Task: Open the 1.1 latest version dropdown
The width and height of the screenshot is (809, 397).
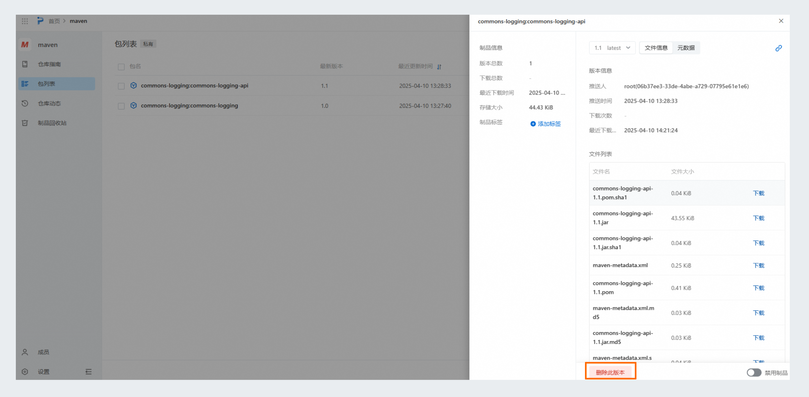Action: 612,48
